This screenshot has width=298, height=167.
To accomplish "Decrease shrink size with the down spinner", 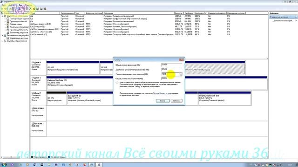I will 181,75.
